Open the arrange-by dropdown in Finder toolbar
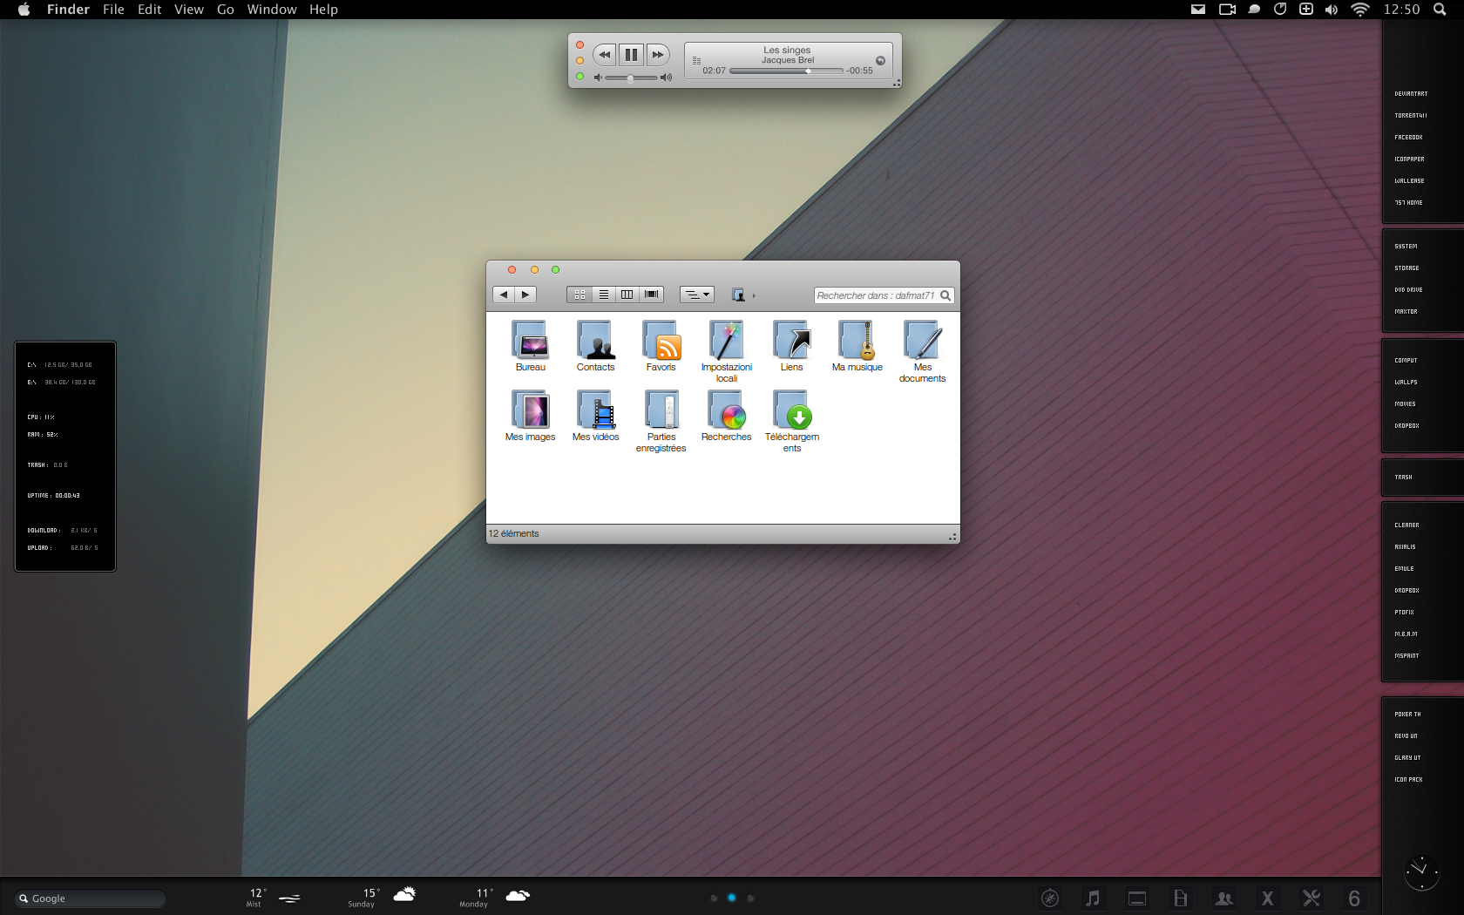Screen dimensions: 1464x915 point(697,295)
